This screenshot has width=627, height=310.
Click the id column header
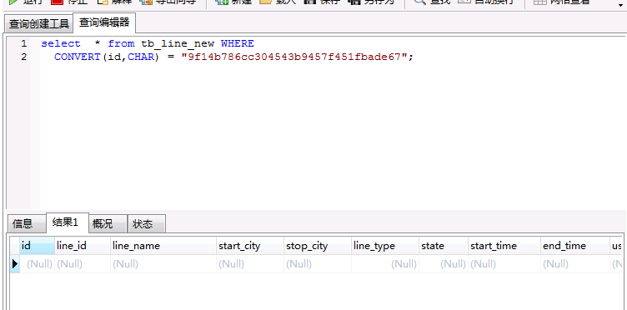(37, 246)
